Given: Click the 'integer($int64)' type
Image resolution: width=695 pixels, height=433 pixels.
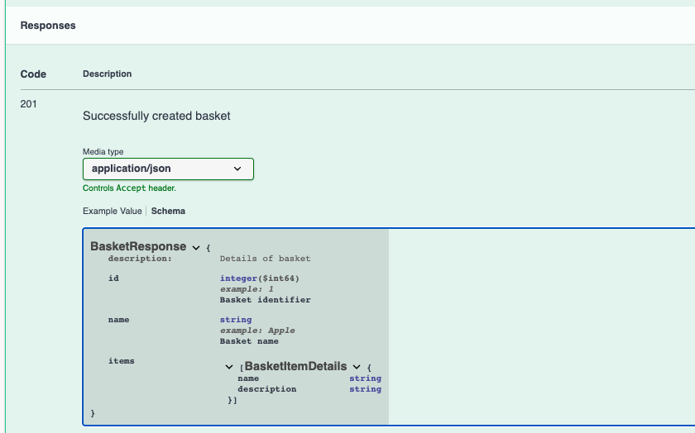Looking at the screenshot, I should 260,278.
